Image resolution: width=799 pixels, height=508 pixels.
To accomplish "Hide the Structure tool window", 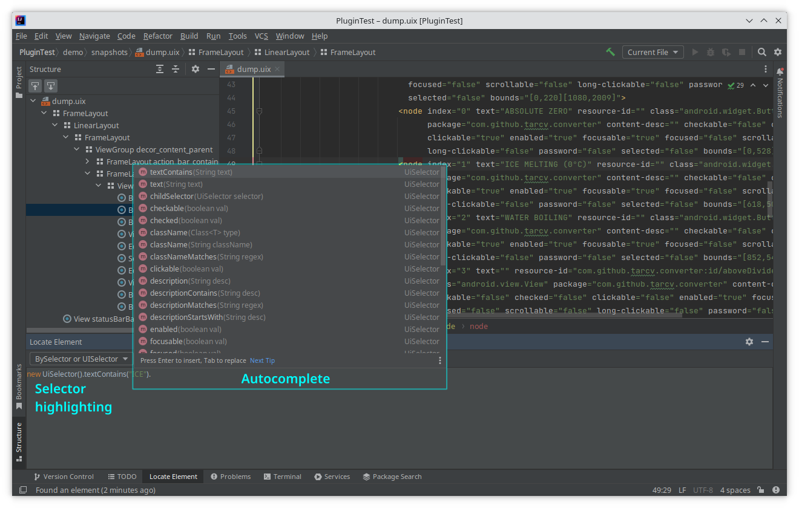I will [211, 69].
